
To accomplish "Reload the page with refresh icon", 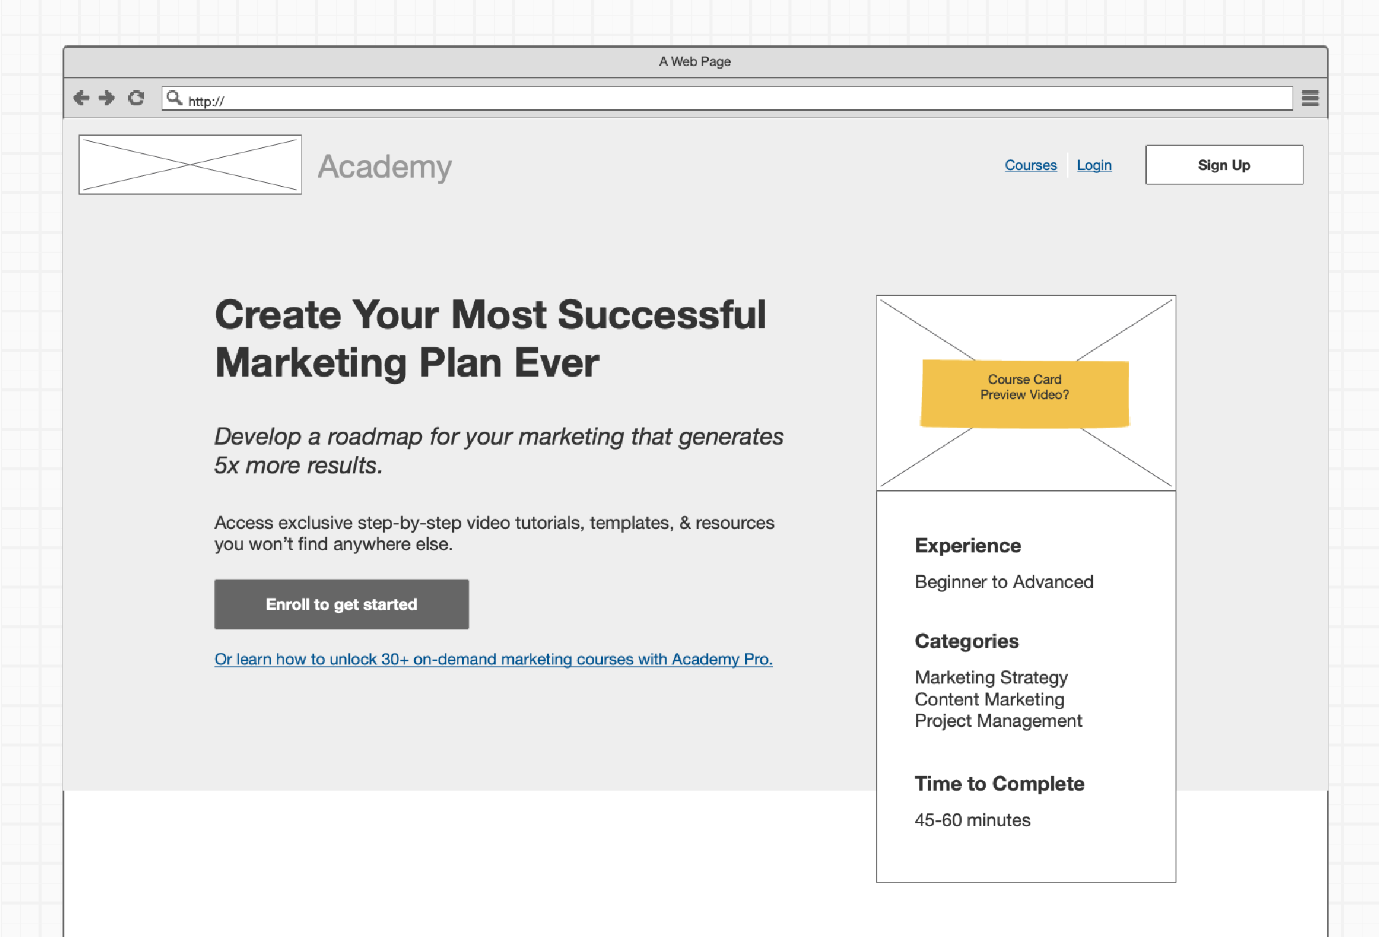I will pyautogui.click(x=136, y=98).
